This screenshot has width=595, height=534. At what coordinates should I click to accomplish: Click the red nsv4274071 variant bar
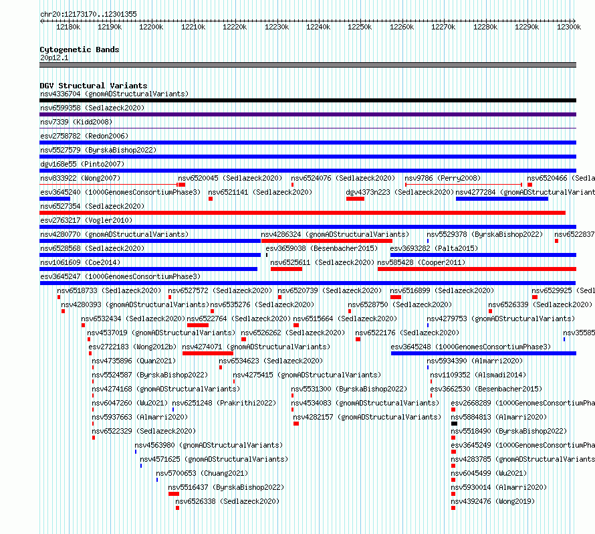pos(207,353)
